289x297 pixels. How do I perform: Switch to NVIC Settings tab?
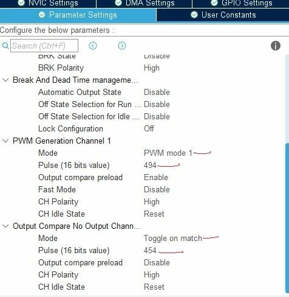(x=48, y=4)
